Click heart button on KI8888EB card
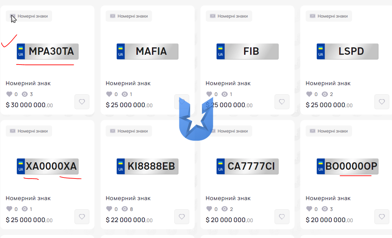392x238 pixels. click(182, 216)
